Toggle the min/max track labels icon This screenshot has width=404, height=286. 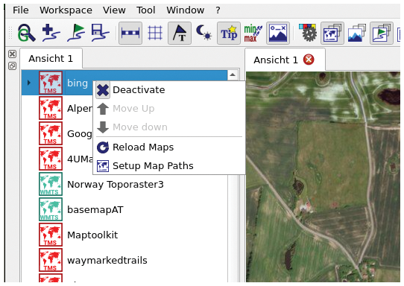coord(253,33)
